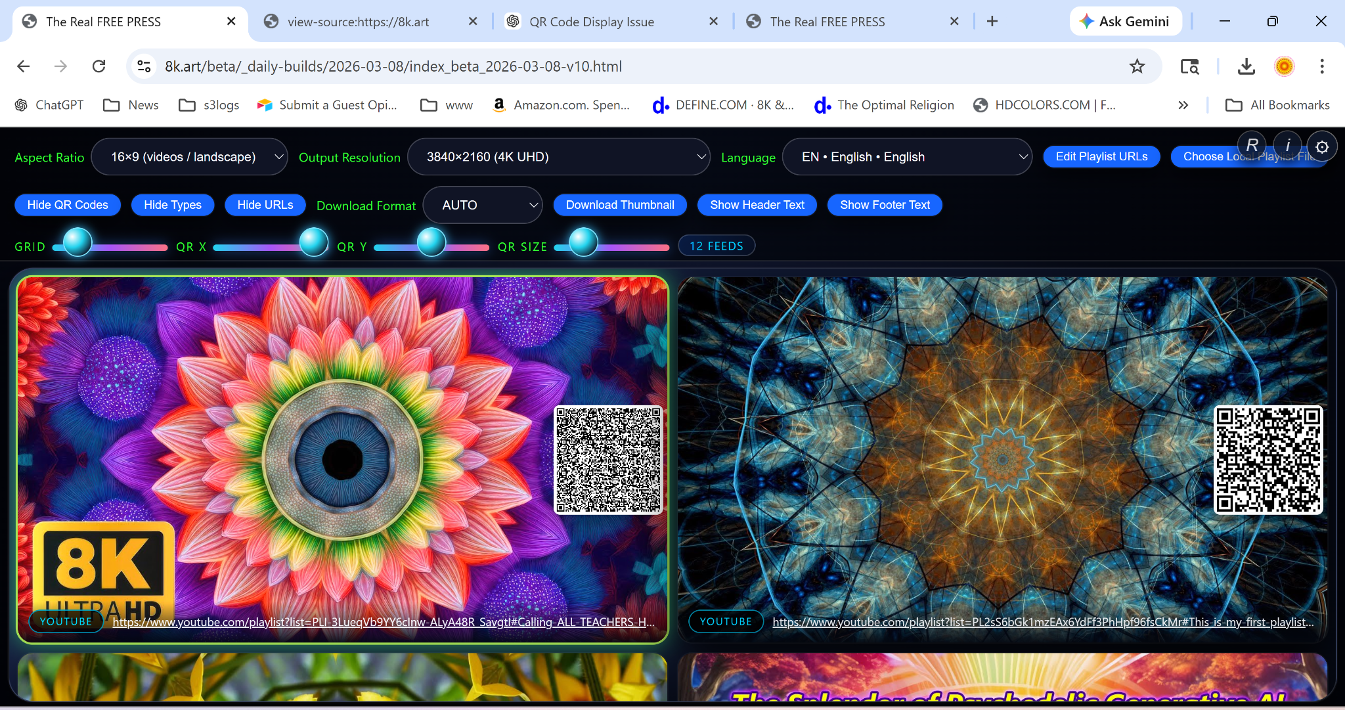The width and height of the screenshot is (1345, 710).
Task: Open the Chrome profile avatar
Action: 1284,66
